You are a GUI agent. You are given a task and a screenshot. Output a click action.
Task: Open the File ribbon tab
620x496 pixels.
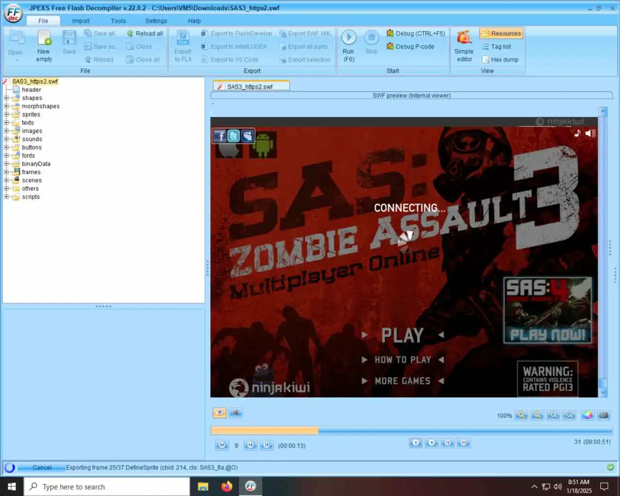coord(43,21)
